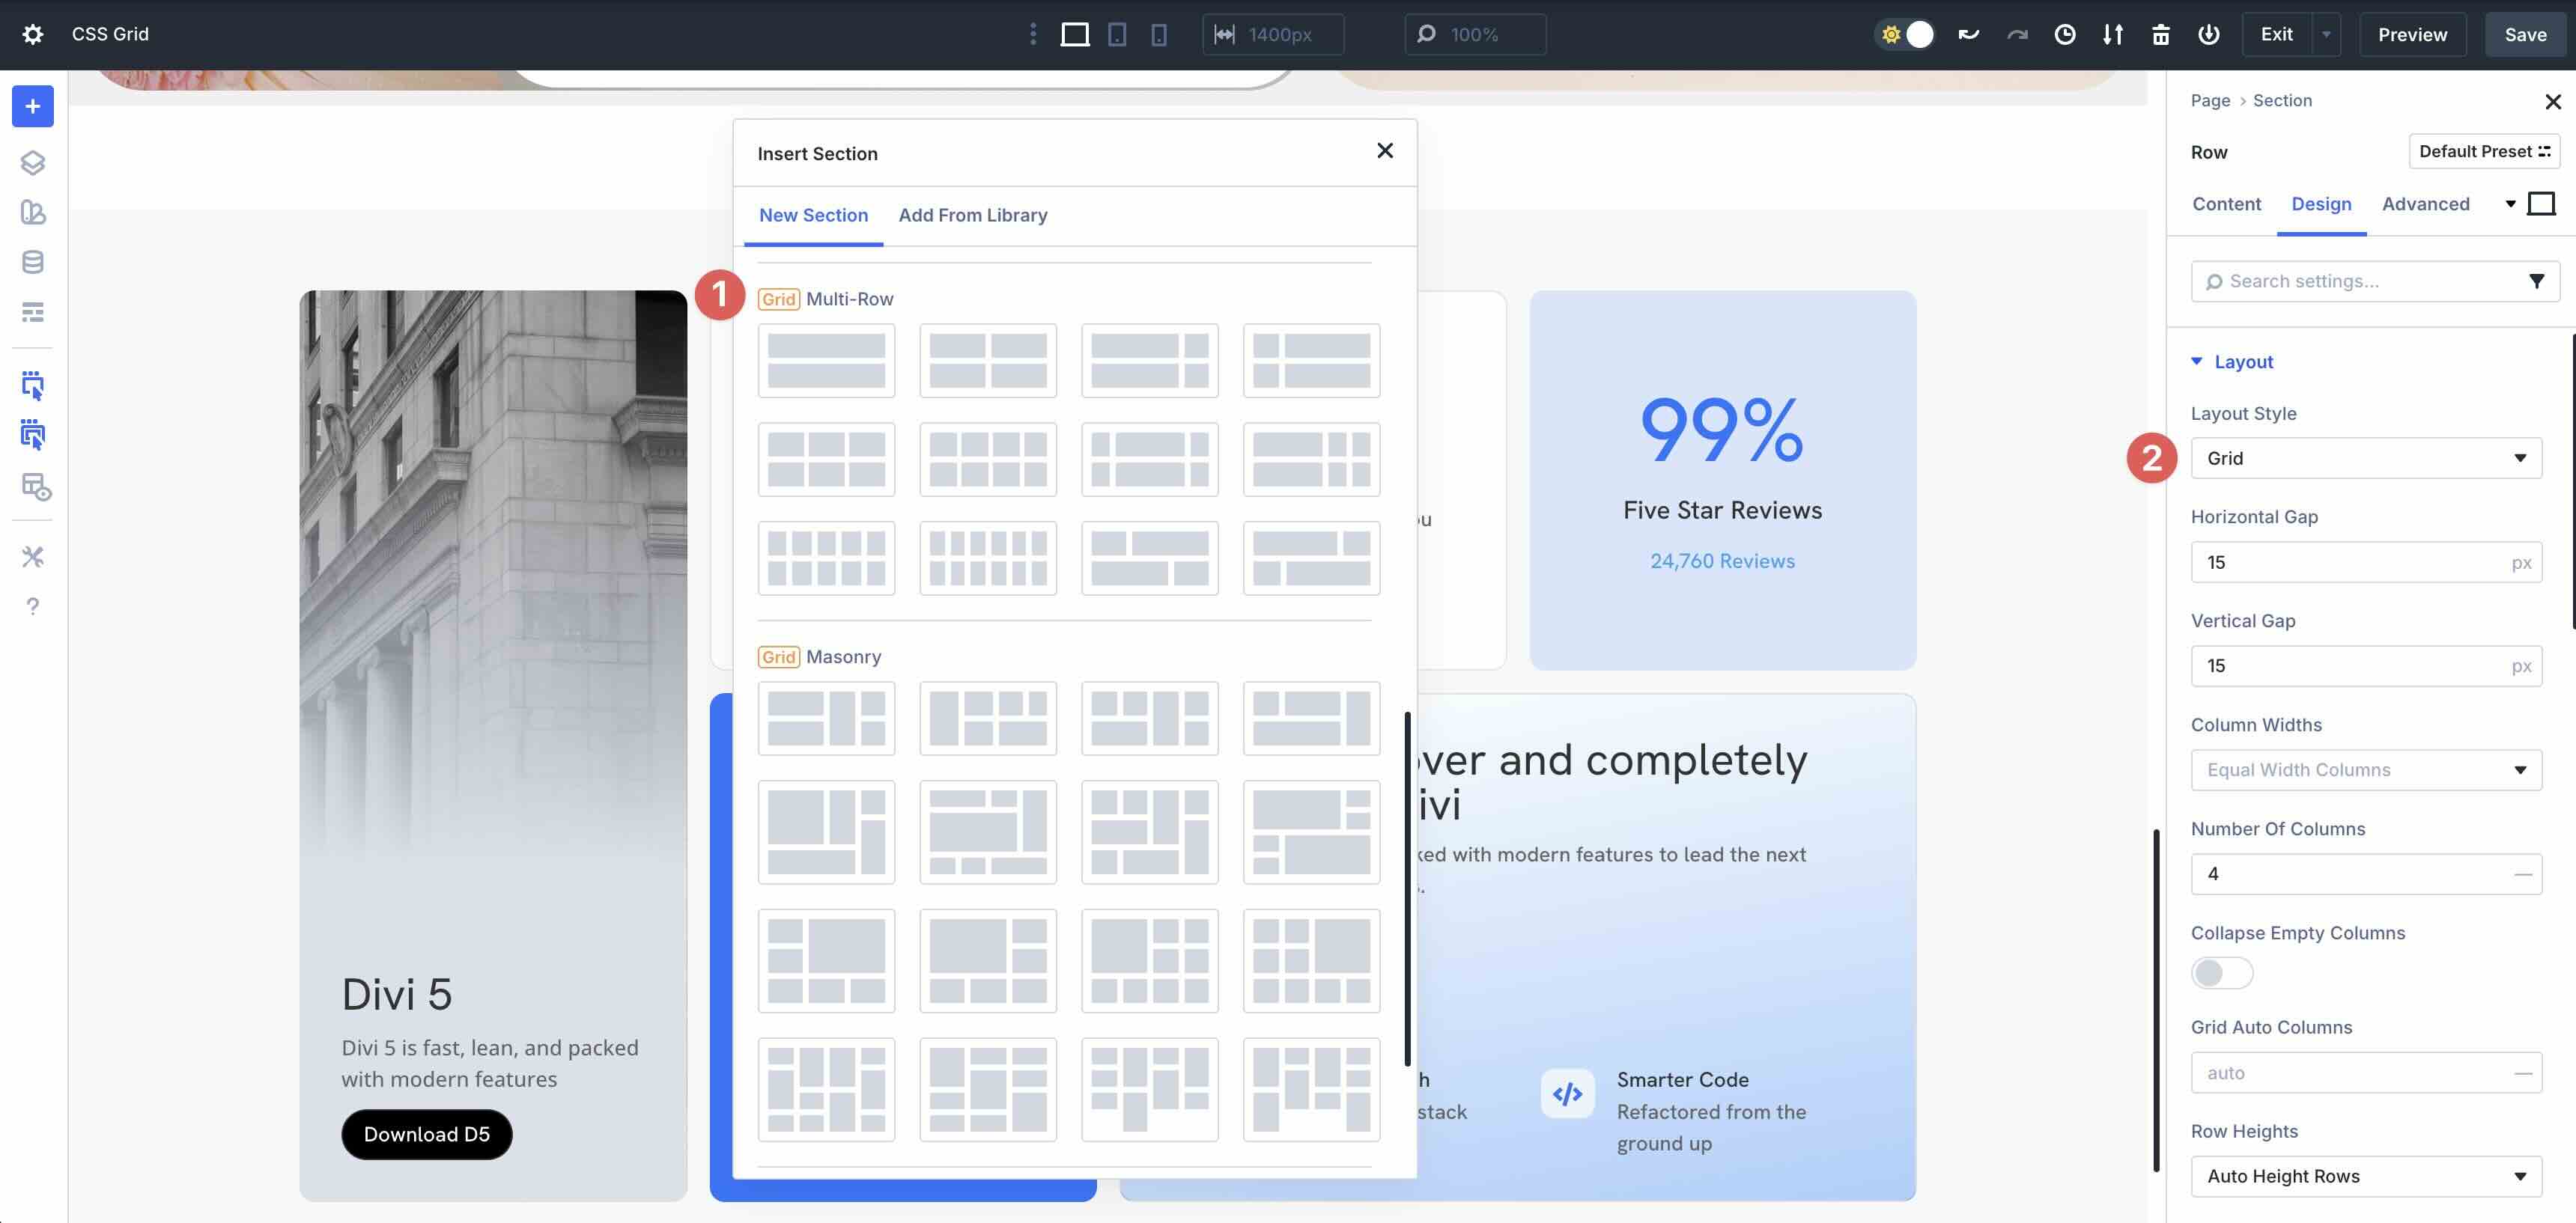Screen dimensions: 2576x1223
Task: Switch to the Add From Library tab
Action: 973,215
